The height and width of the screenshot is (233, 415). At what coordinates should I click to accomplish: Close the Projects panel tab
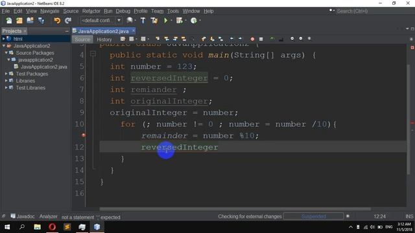click(25, 31)
